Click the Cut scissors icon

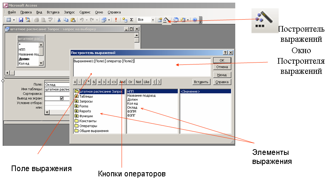point(59,20)
